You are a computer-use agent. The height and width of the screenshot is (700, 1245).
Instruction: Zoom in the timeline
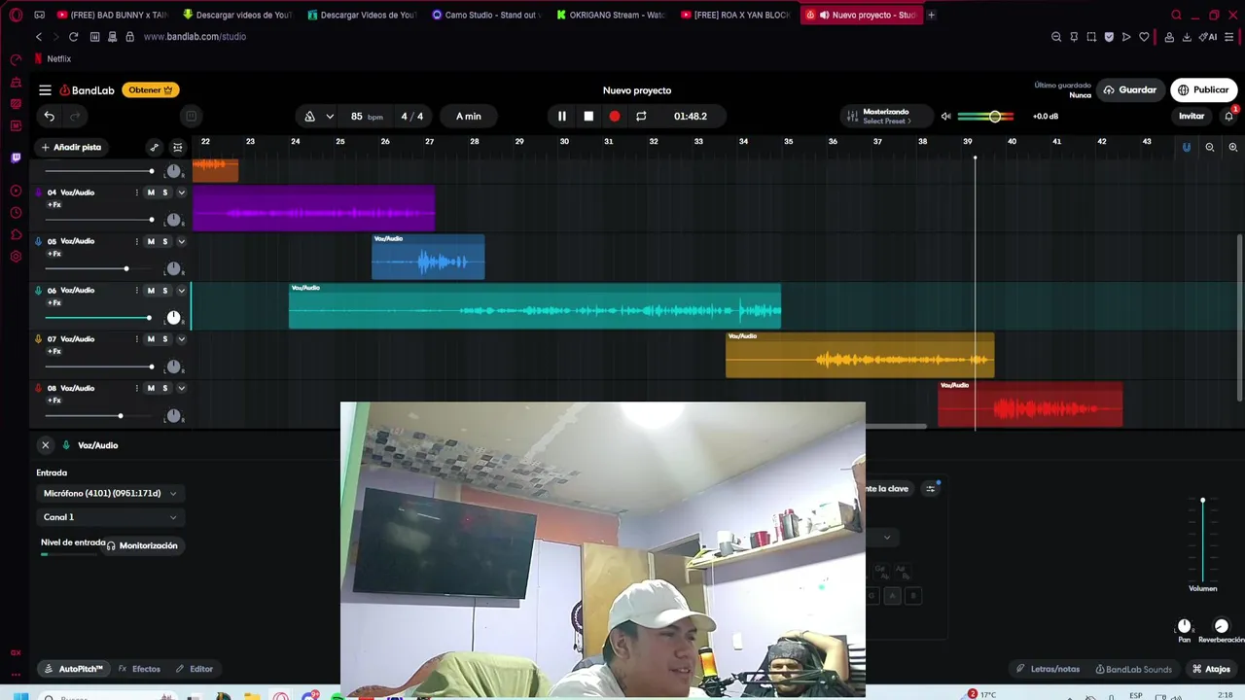1233,147
